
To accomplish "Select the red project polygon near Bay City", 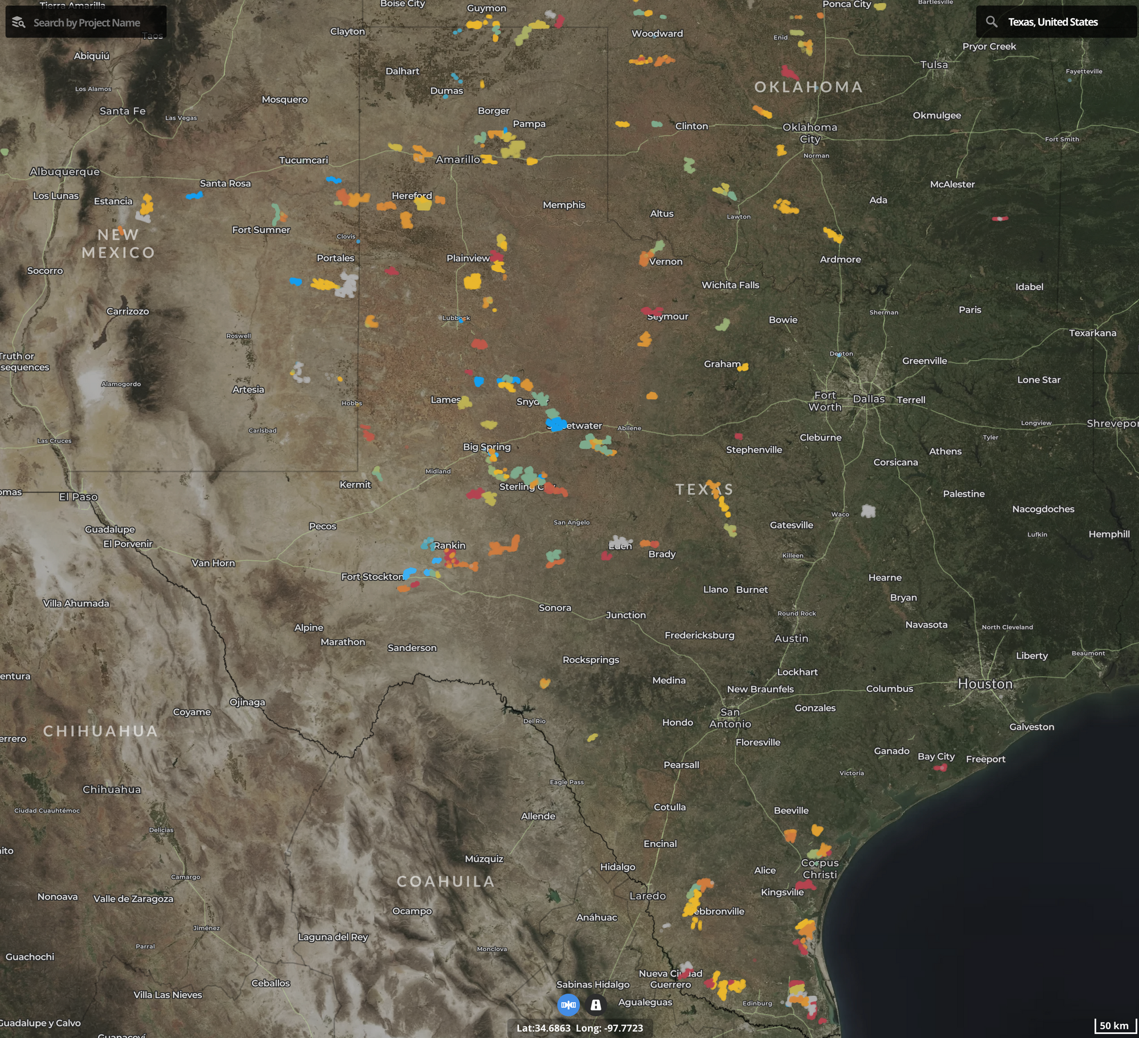I will point(941,767).
